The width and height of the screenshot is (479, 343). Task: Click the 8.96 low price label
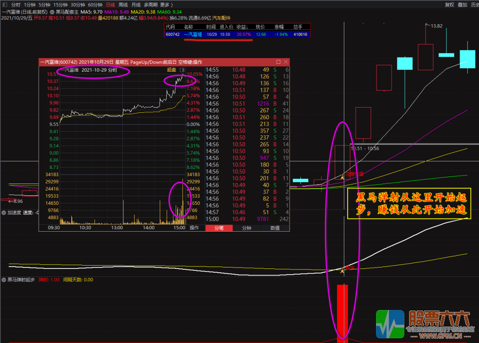(x=18, y=201)
